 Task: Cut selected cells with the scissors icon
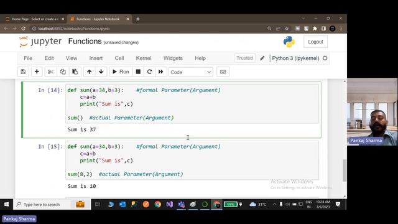pyautogui.click(x=50, y=72)
